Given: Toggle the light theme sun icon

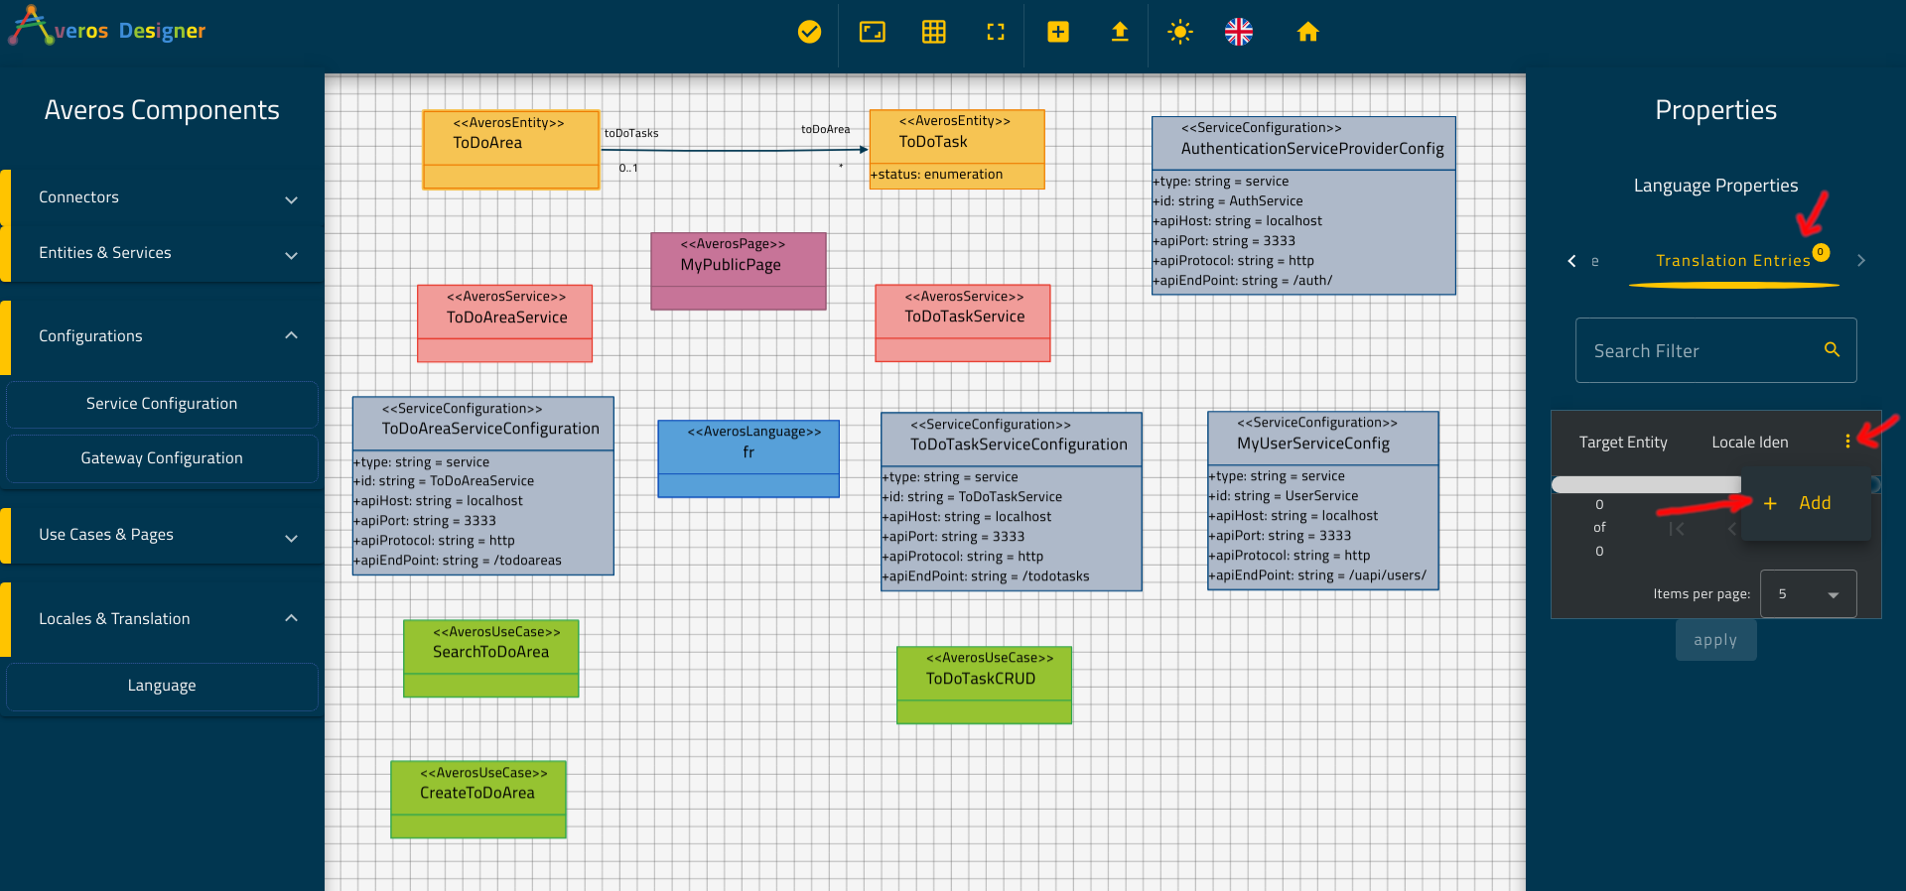Looking at the screenshot, I should (x=1179, y=32).
